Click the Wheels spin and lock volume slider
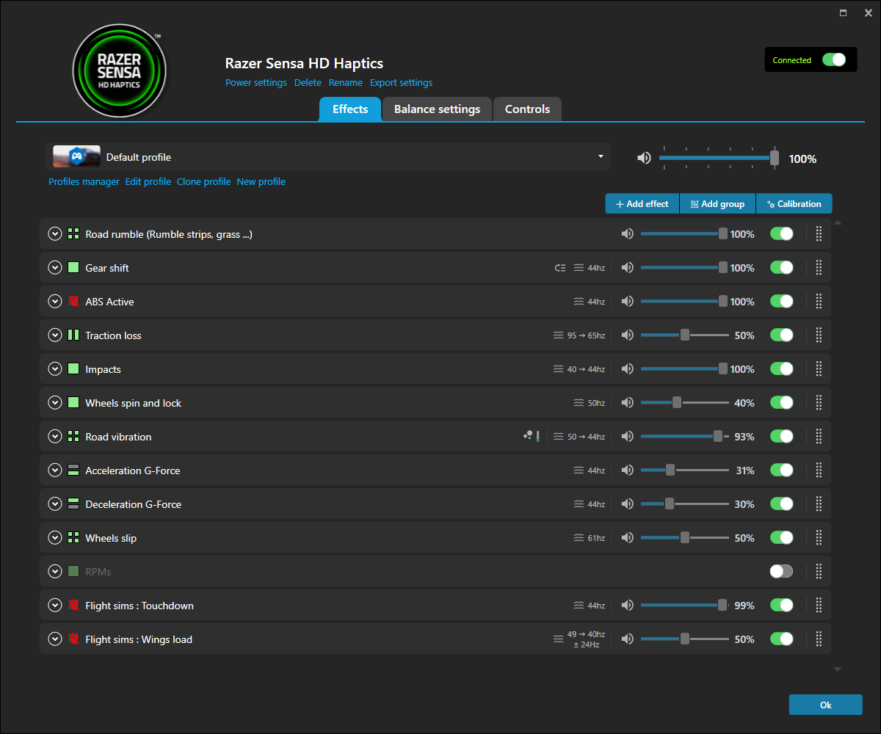Image resolution: width=881 pixels, height=734 pixels. [684, 403]
